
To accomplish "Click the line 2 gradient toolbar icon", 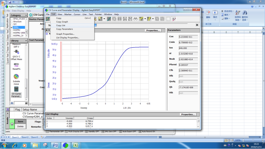I will click(149, 19).
